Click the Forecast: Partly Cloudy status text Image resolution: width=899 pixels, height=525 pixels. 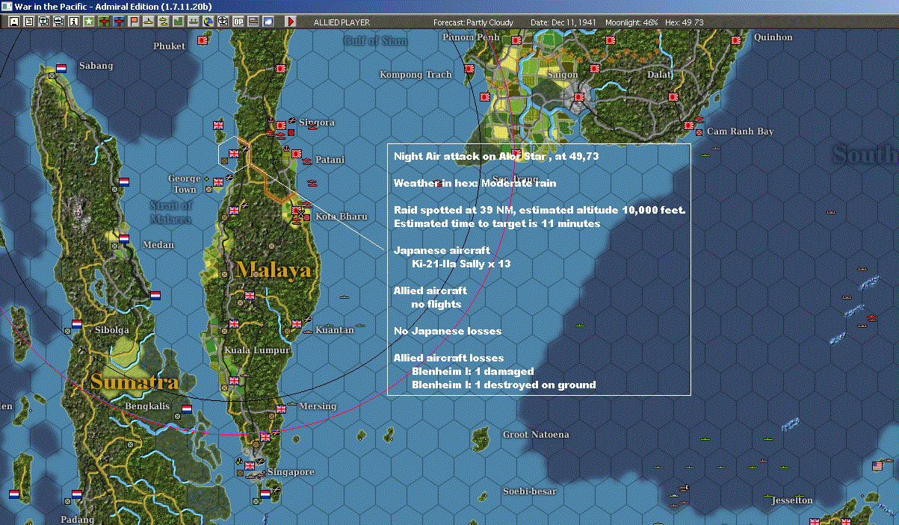pyautogui.click(x=474, y=22)
